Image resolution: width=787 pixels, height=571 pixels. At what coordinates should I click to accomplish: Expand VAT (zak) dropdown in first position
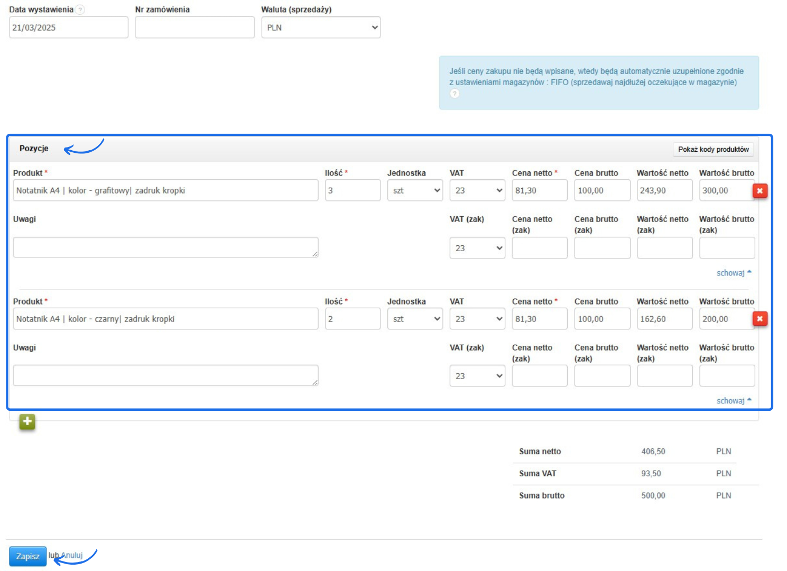pos(477,248)
